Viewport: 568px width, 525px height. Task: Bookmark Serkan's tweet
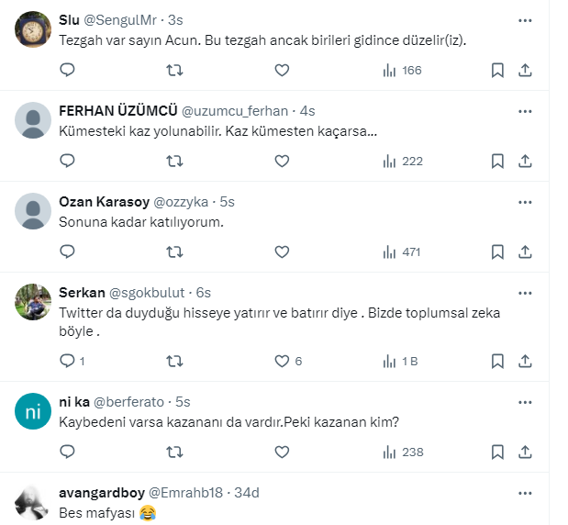pos(497,361)
